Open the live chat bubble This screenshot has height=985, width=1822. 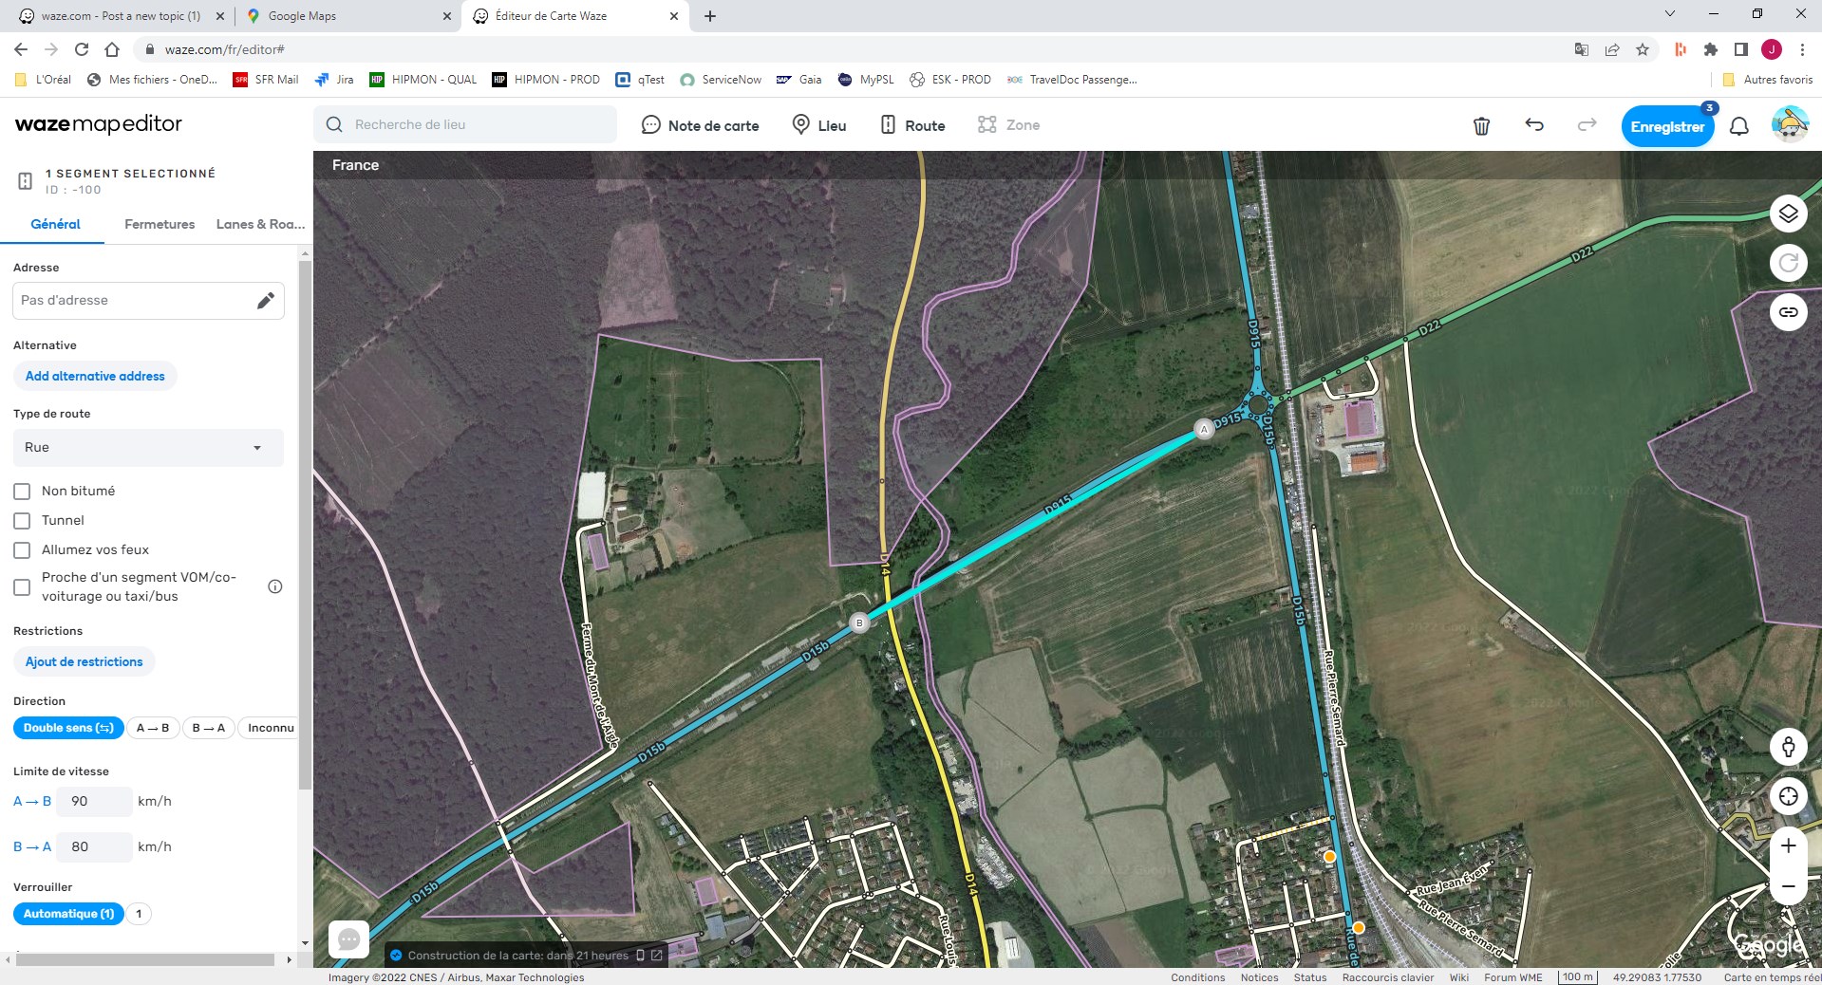(348, 939)
